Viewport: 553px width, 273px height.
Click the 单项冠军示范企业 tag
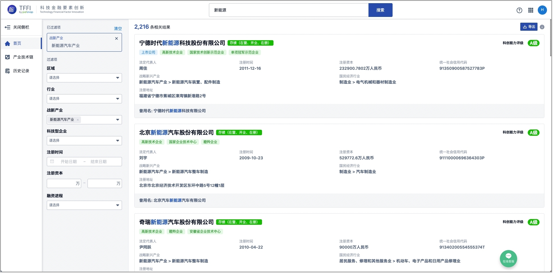click(x=245, y=53)
